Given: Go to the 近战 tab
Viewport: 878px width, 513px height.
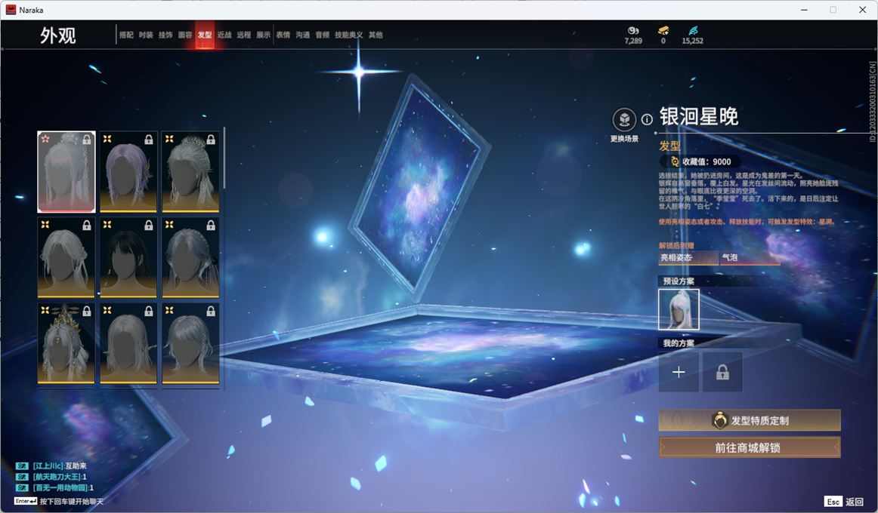Looking at the screenshot, I should click(224, 35).
